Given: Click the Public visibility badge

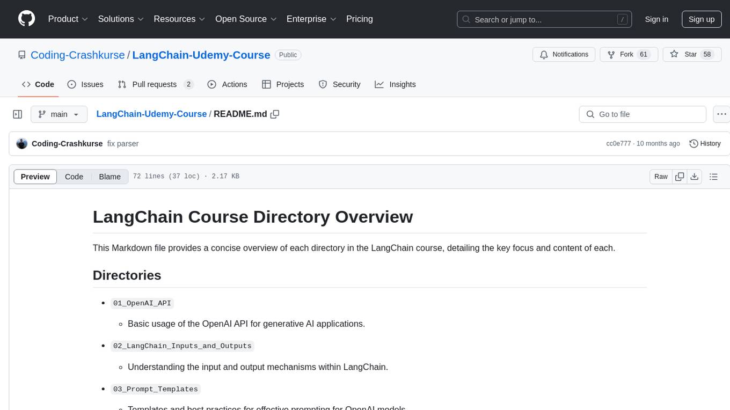Looking at the screenshot, I should click(288, 55).
